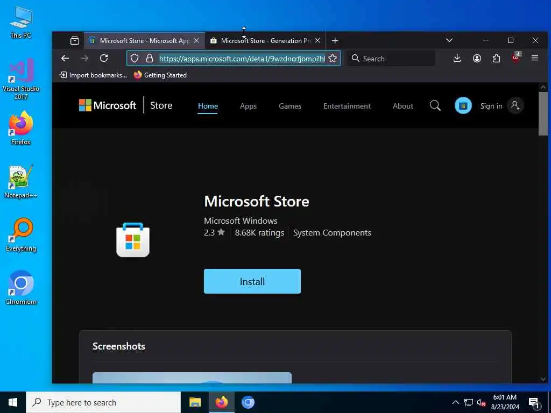Close the Microsoft Store - Microsoft App tab

point(196,41)
